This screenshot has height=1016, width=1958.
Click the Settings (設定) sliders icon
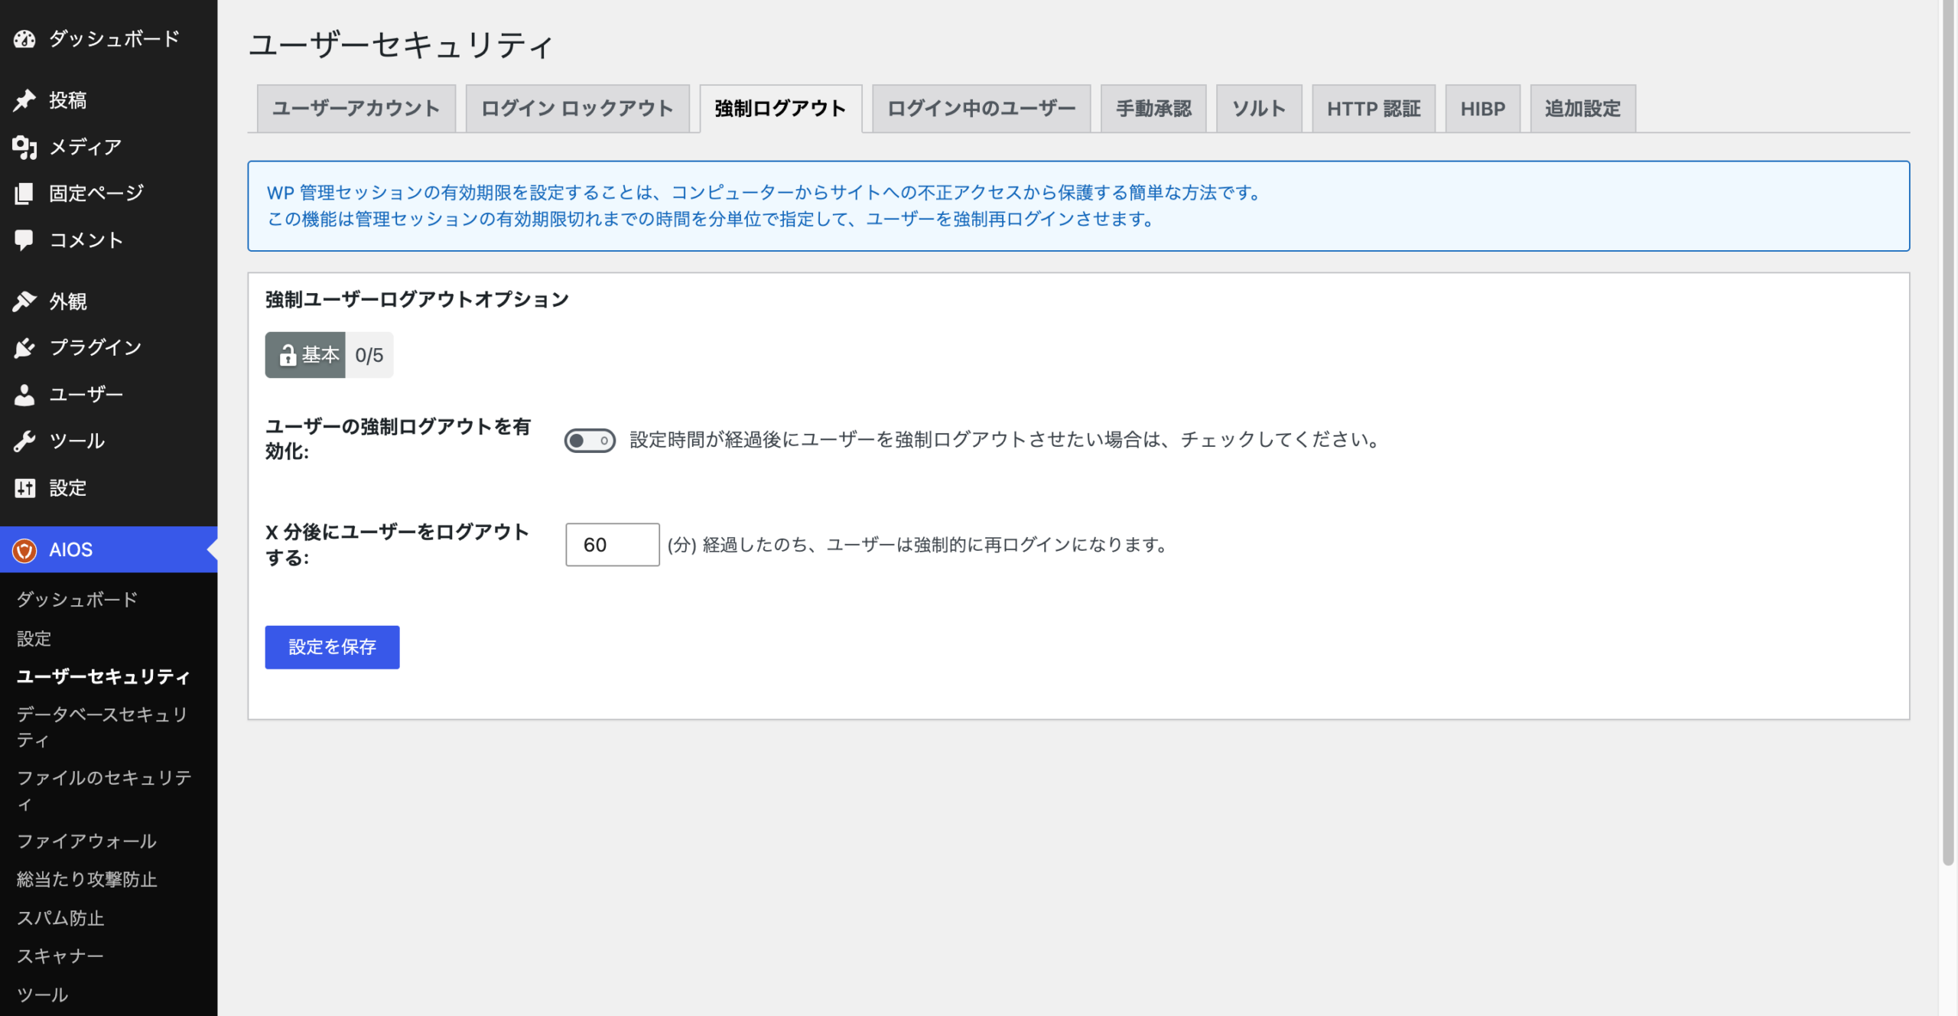[24, 488]
